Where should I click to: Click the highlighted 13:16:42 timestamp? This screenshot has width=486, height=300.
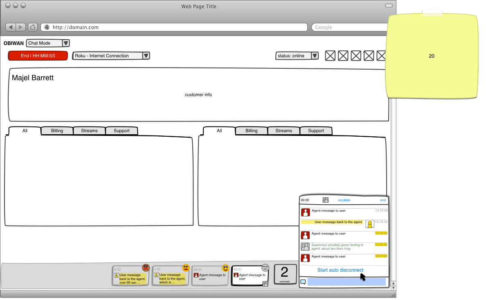(381, 233)
